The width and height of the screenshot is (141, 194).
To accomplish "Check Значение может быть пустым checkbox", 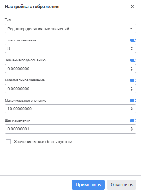I will click(8, 142).
